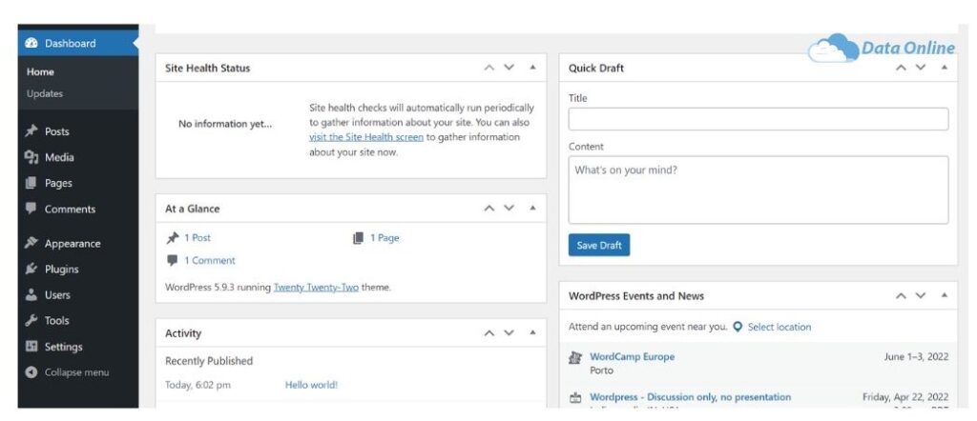This screenshot has width=977, height=421.
Task: Click the Comments bubble icon in sidebar
Action: click(x=31, y=209)
